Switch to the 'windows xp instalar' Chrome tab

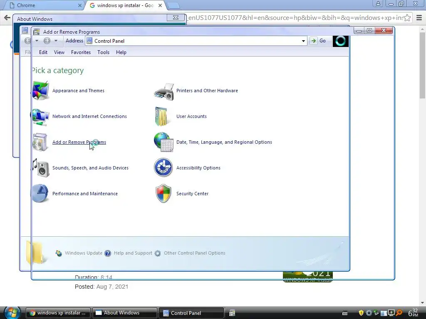point(125,5)
